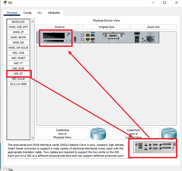182x171 pixels.
Task: Click the WIC-2T module preview image
Action: 154,147
